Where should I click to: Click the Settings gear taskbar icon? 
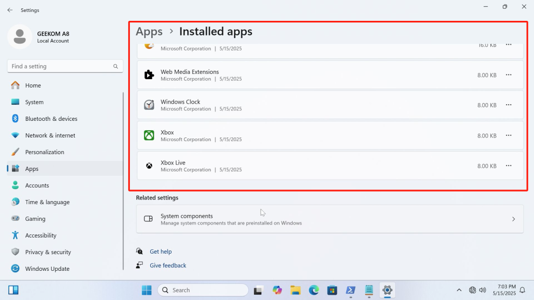click(x=387, y=290)
